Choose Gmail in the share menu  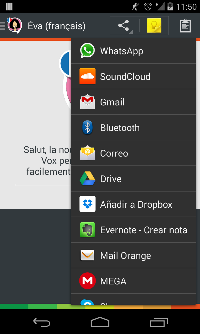point(133,102)
